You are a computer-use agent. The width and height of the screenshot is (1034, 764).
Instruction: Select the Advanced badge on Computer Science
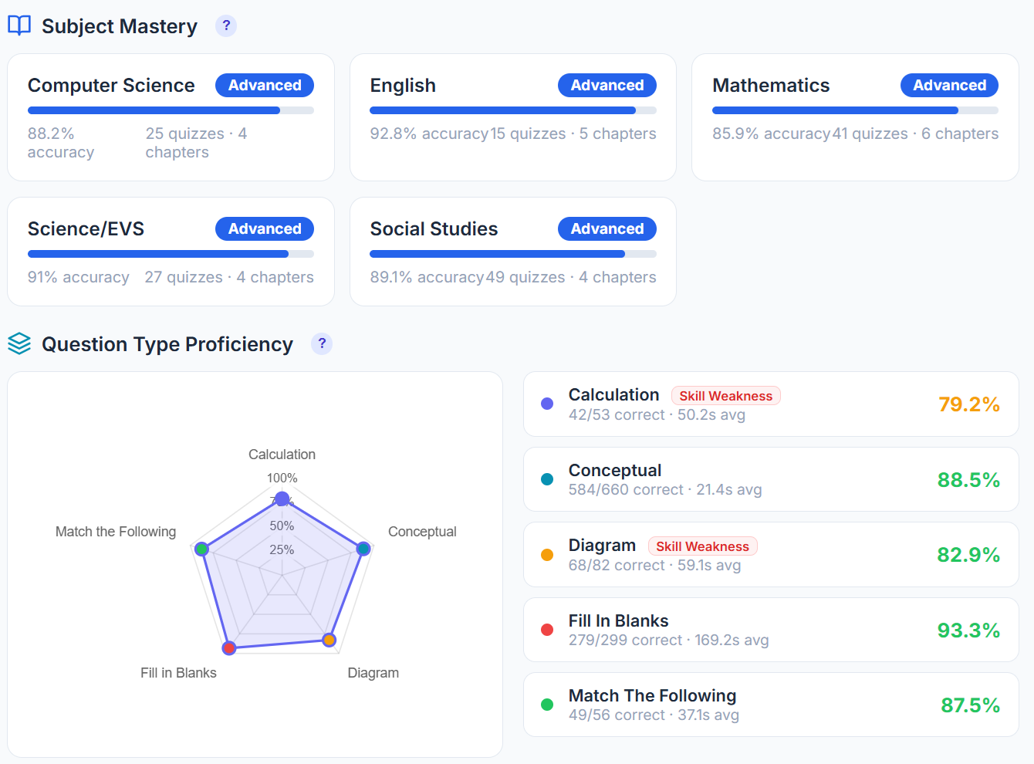264,85
